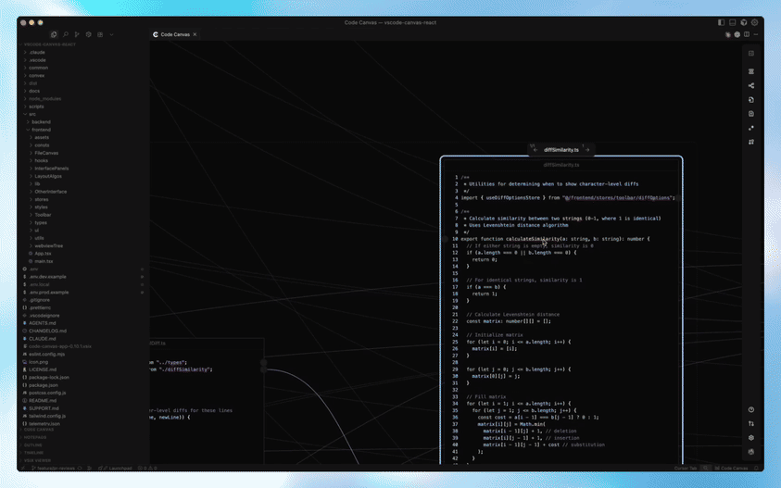Open the Search view icon
This screenshot has width=781, height=488.
(x=66, y=34)
